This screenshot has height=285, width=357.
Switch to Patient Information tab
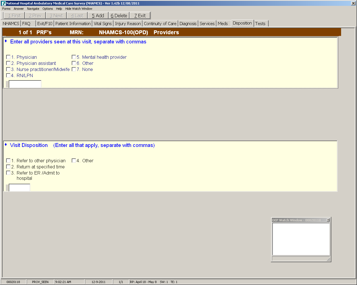pyautogui.click(x=73, y=24)
